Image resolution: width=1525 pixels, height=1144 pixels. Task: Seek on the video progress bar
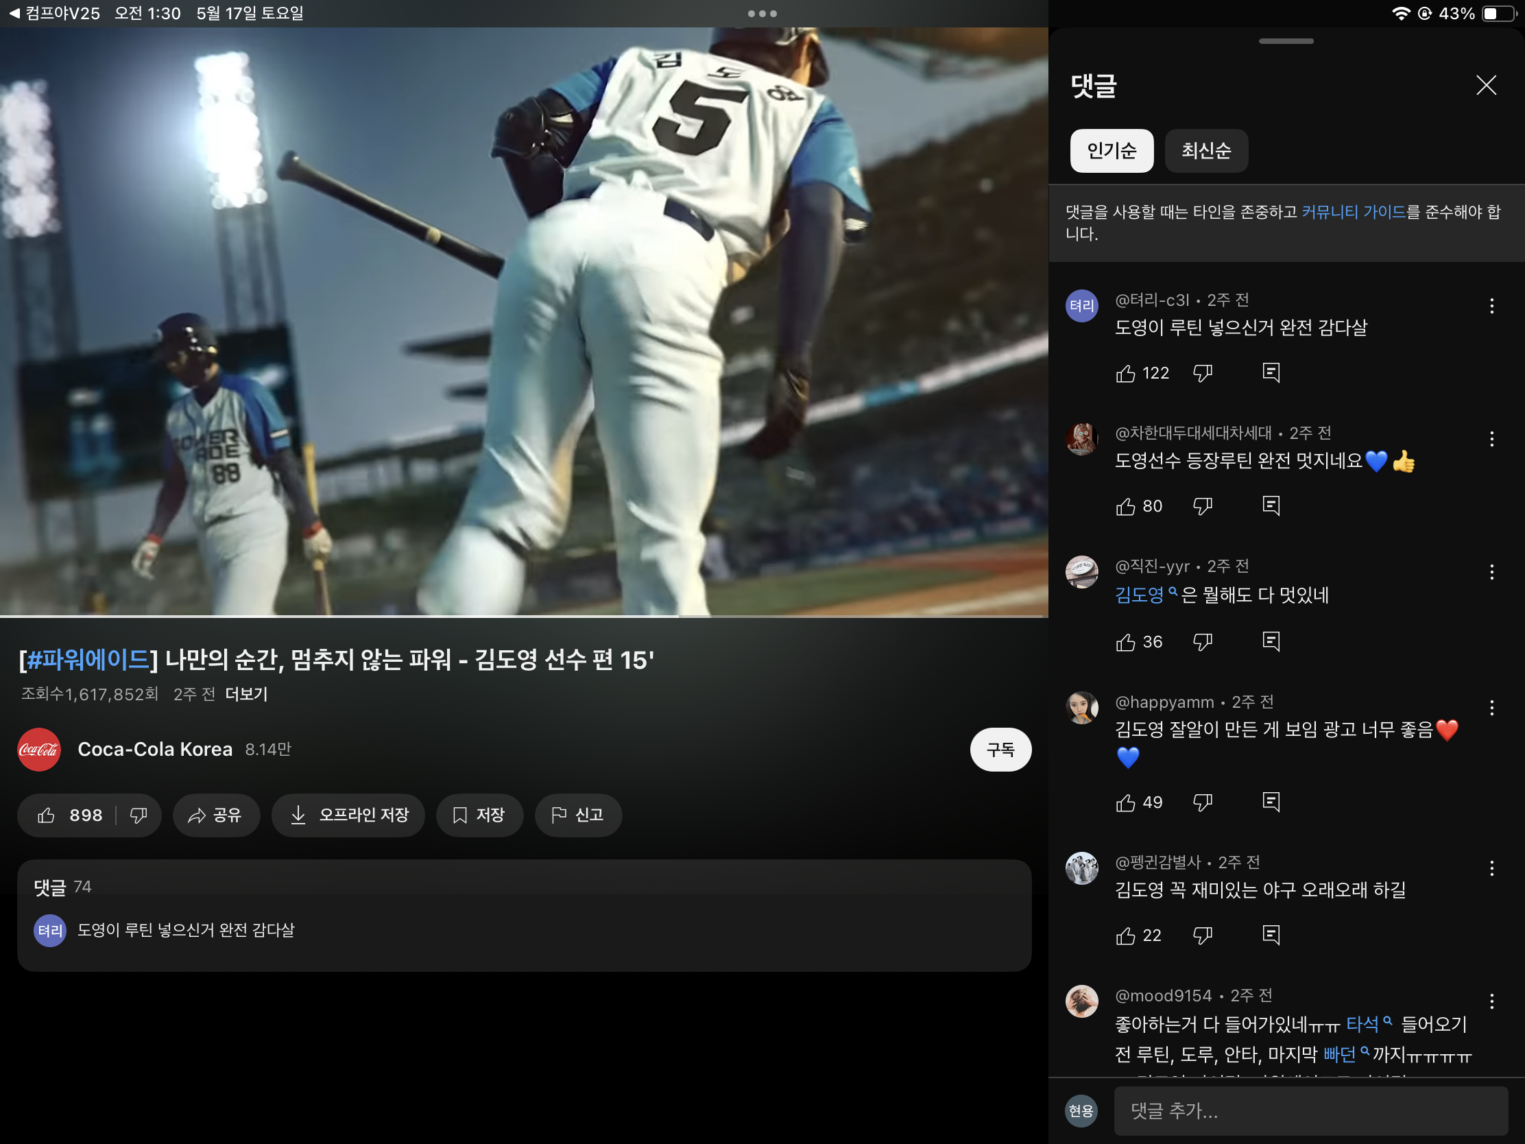[x=524, y=616]
